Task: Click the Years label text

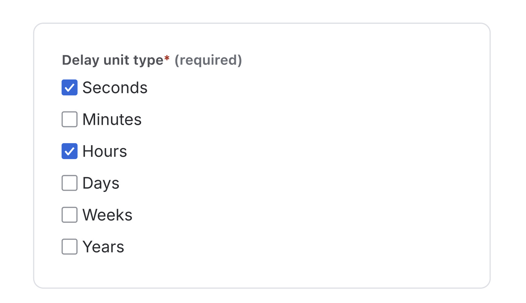Action: point(103,246)
